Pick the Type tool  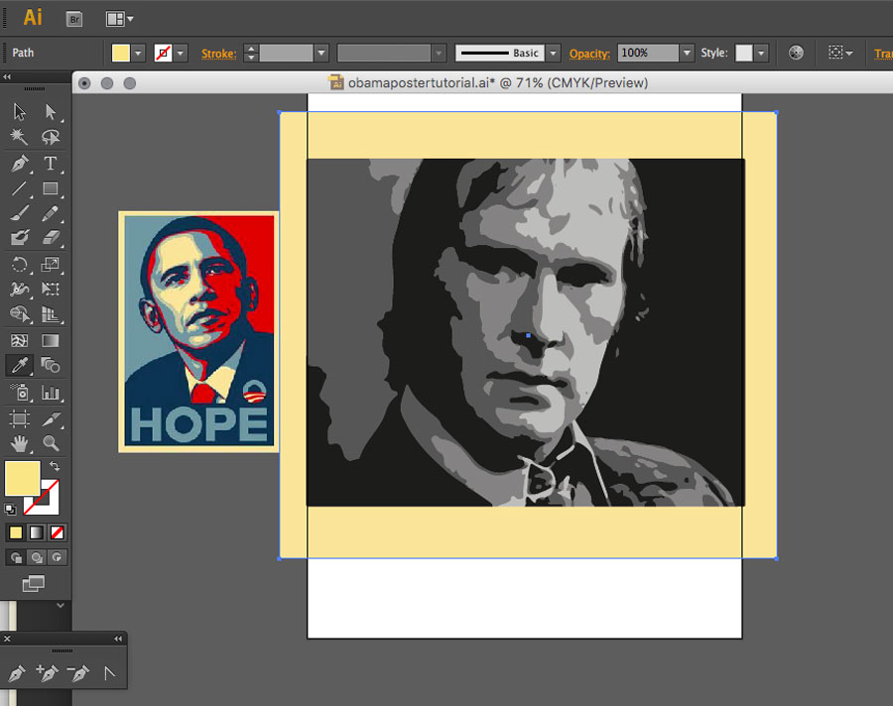[x=51, y=164]
